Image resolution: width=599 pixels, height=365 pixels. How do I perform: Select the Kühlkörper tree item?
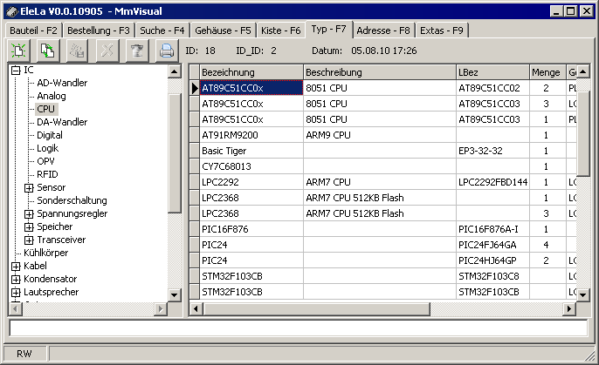coord(45,253)
